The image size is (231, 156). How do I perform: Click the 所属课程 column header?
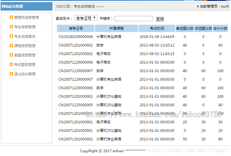tap(116, 28)
